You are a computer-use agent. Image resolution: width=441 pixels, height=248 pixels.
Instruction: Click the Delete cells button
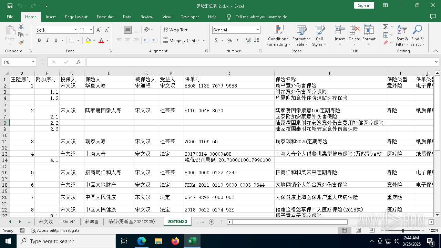[x=354, y=35]
